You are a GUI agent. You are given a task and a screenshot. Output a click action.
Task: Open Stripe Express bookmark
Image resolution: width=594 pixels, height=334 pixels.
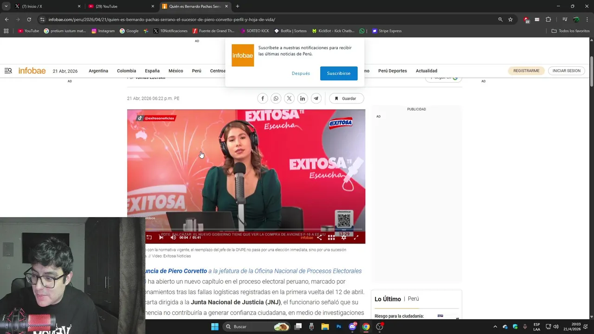click(x=387, y=31)
